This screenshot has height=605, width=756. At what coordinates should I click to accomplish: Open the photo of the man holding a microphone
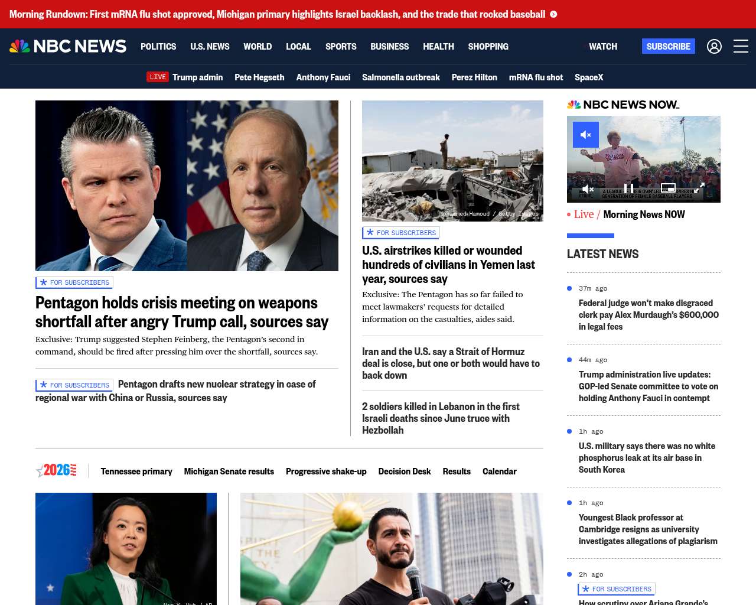coord(392,549)
